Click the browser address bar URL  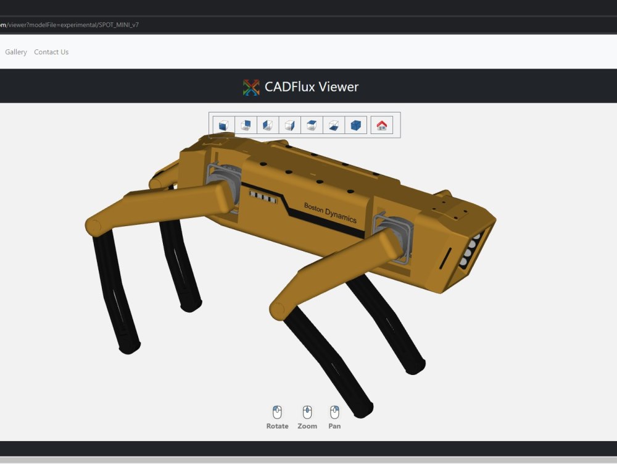tap(69, 25)
